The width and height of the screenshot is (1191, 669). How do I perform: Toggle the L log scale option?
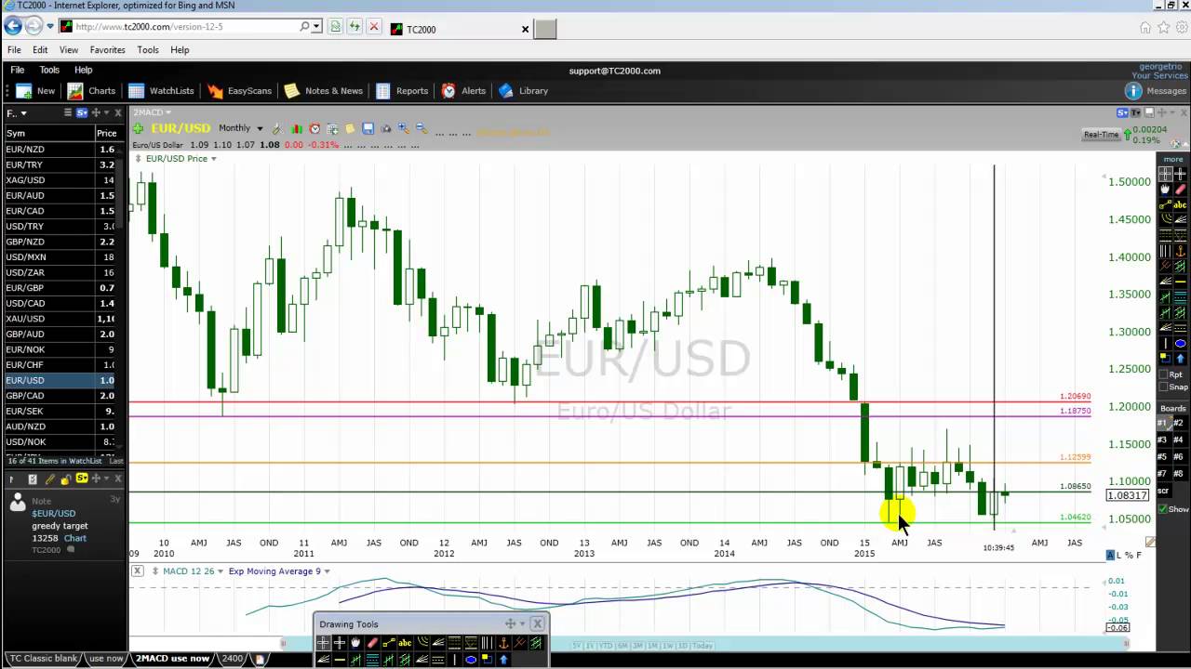(x=1118, y=555)
